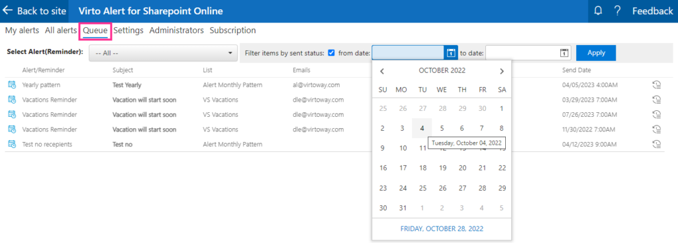Click Subject column header

click(122, 70)
